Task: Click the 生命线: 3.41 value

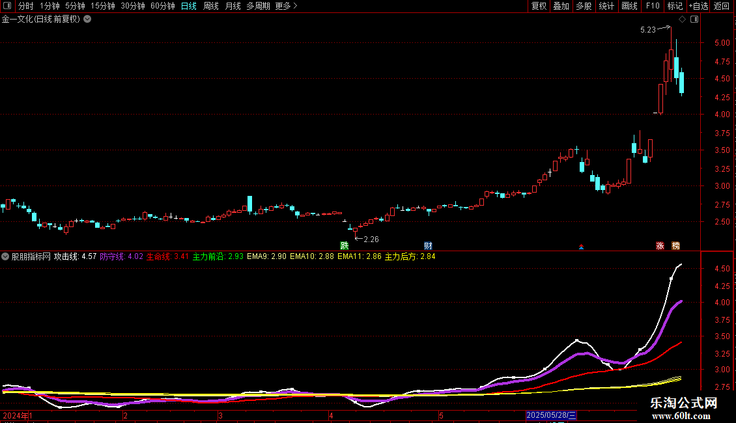Action: 167,256
